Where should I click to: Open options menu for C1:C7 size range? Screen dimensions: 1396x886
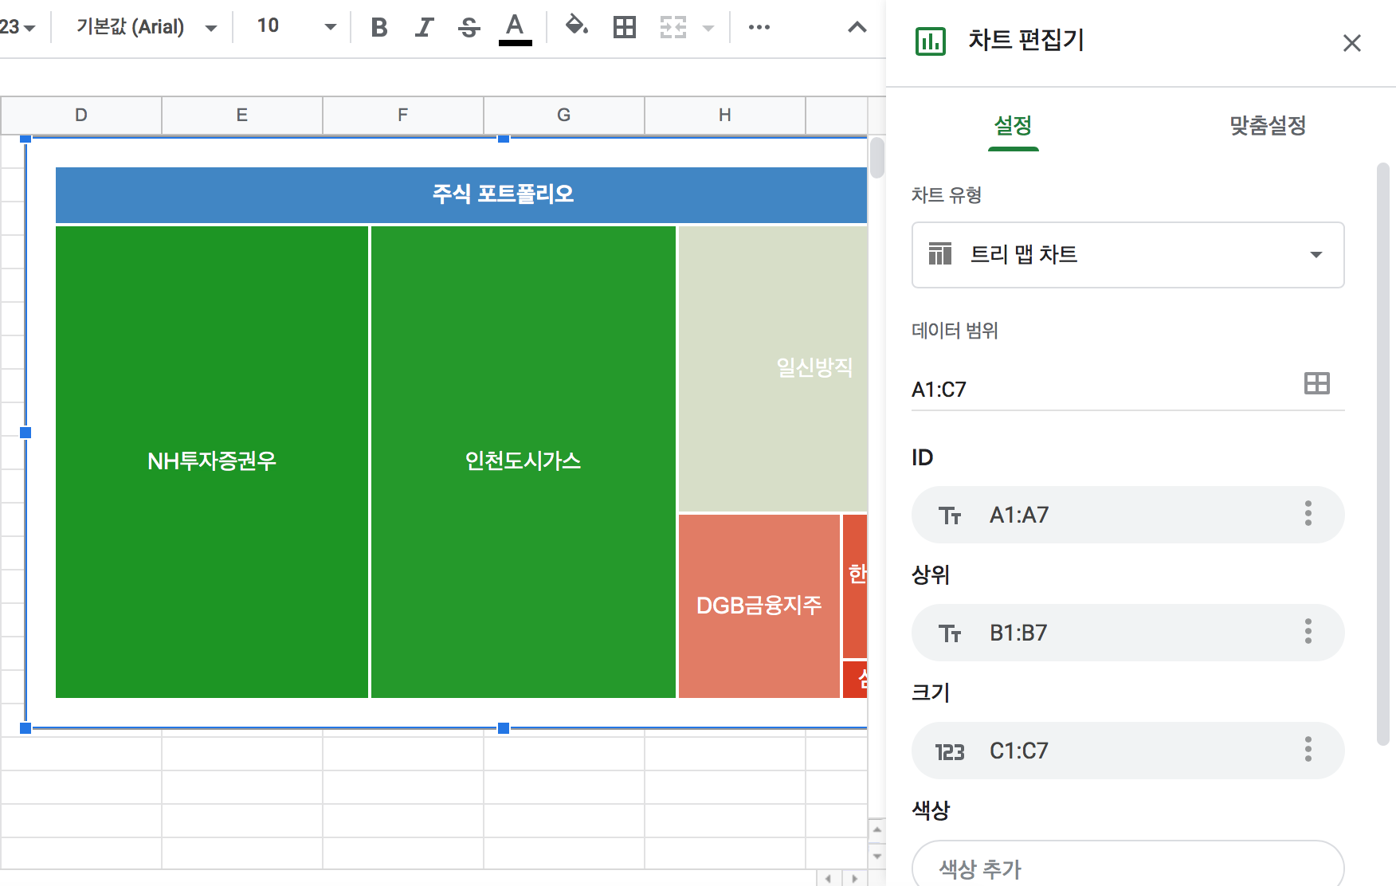(1308, 749)
